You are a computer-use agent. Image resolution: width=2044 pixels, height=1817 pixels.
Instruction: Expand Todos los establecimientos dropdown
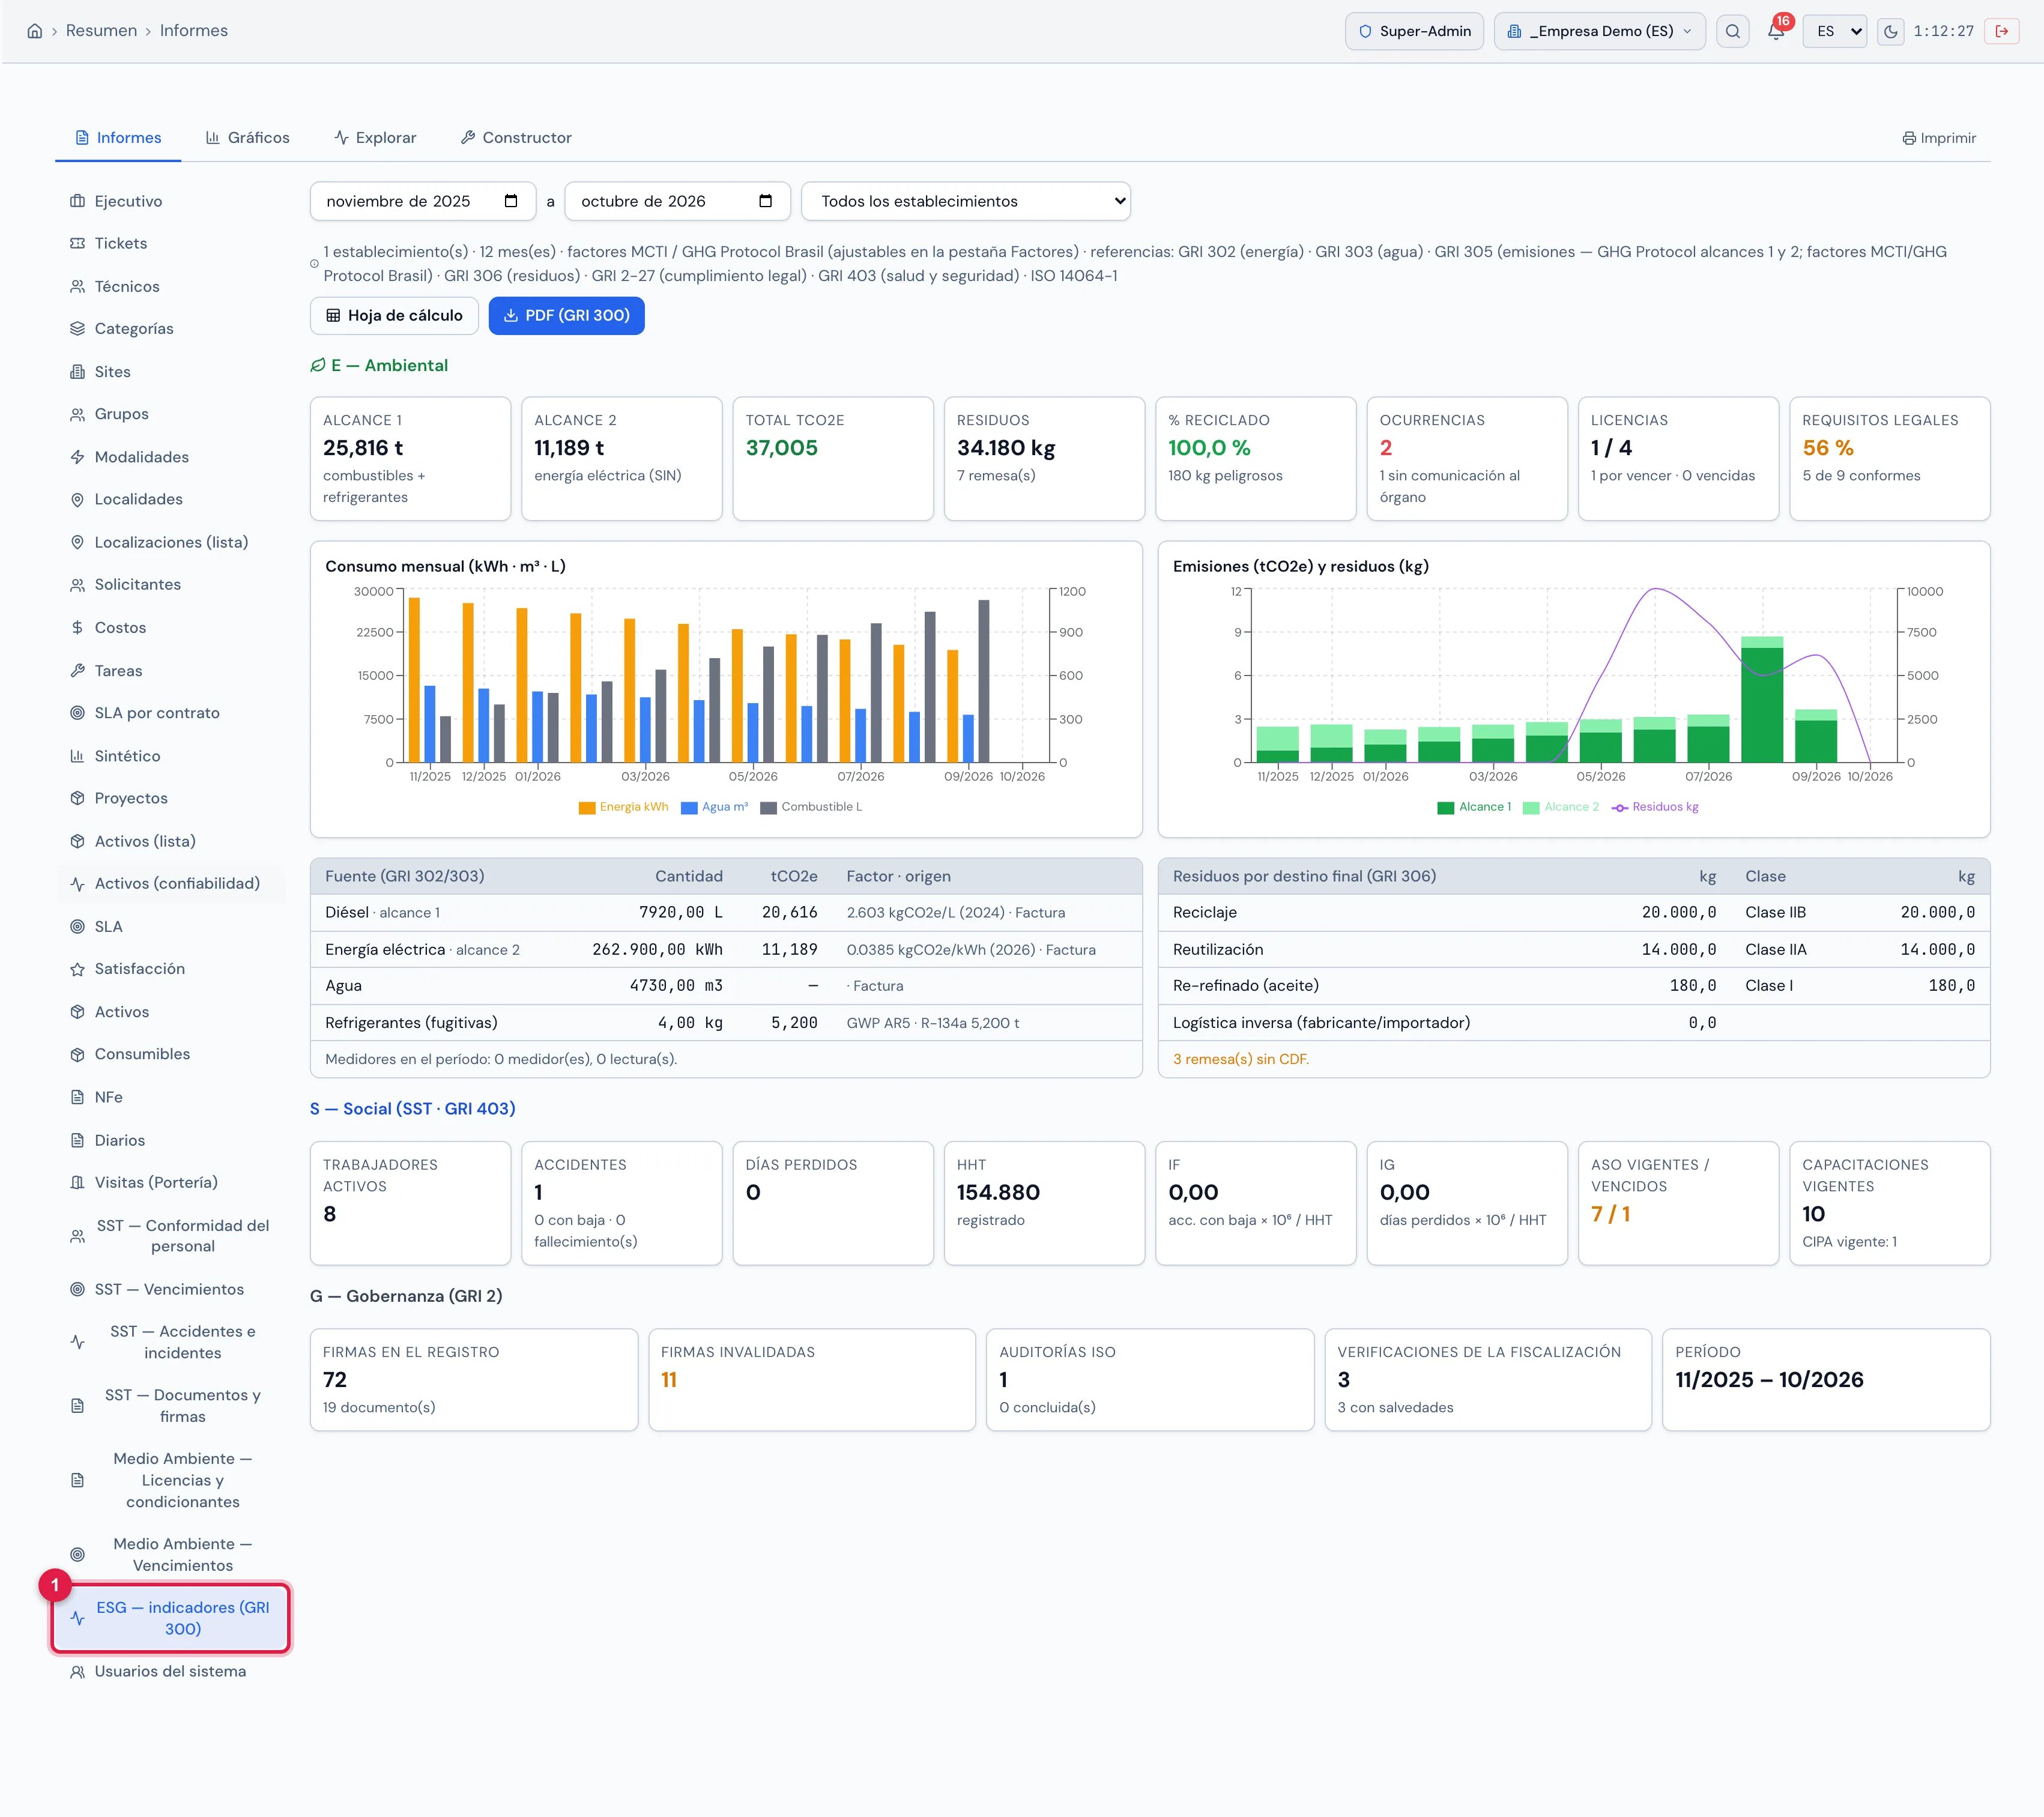(966, 201)
